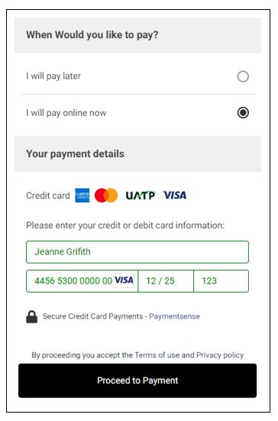This screenshot has height=421, width=278.
Task: Click the 'Your payment details' section header
Action: pyautogui.click(x=137, y=154)
